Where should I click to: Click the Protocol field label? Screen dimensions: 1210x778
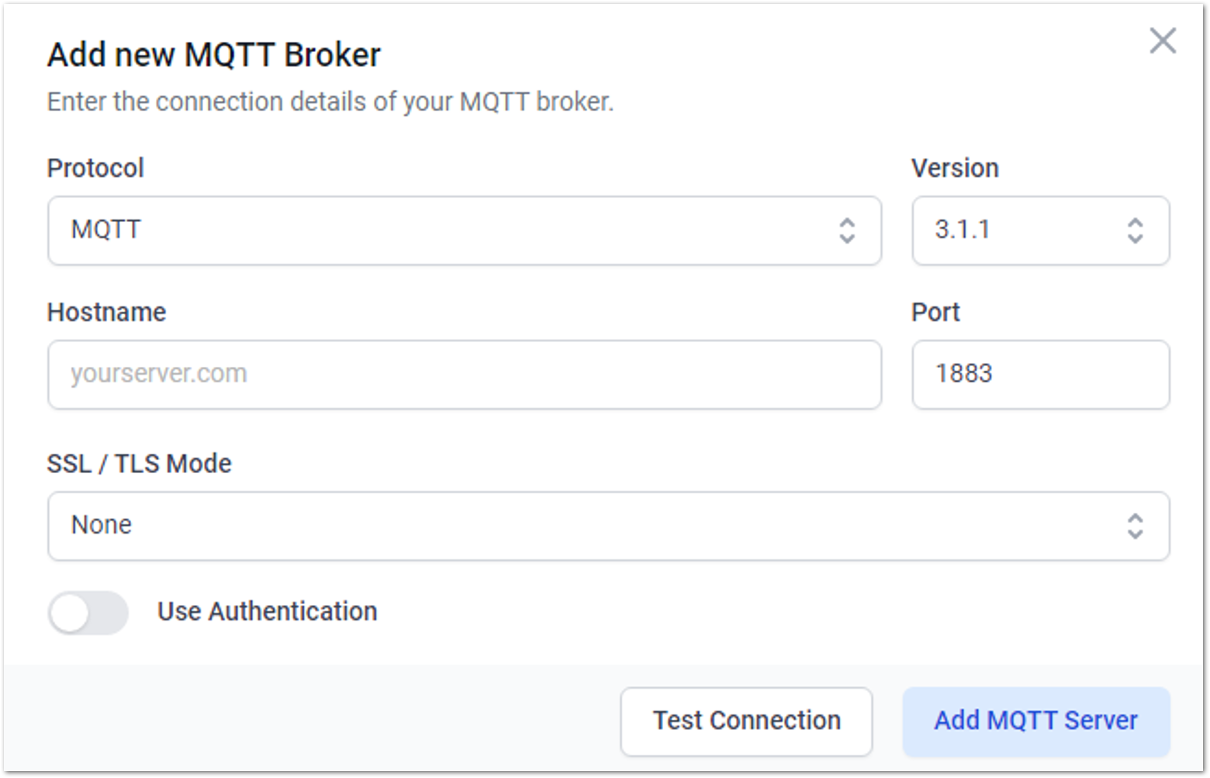(95, 168)
